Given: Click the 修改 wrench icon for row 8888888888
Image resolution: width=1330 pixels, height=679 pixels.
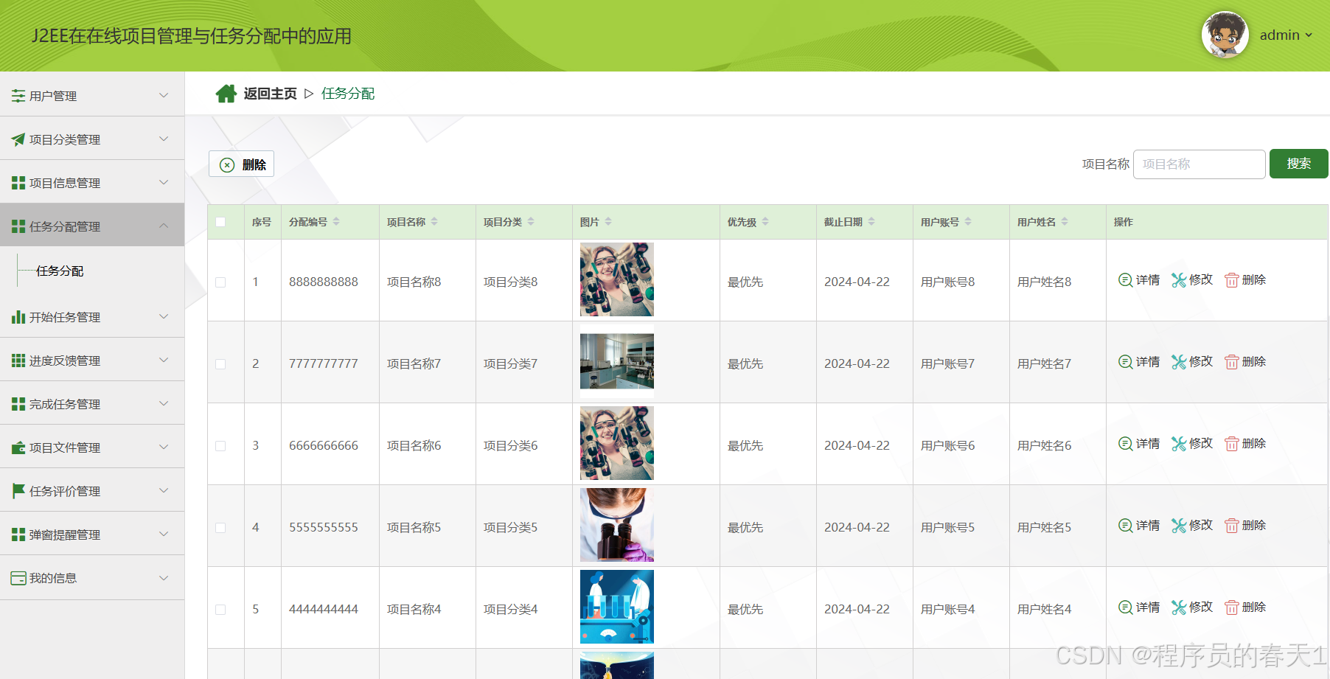Looking at the screenshot, I should (x=1179, y=280).
